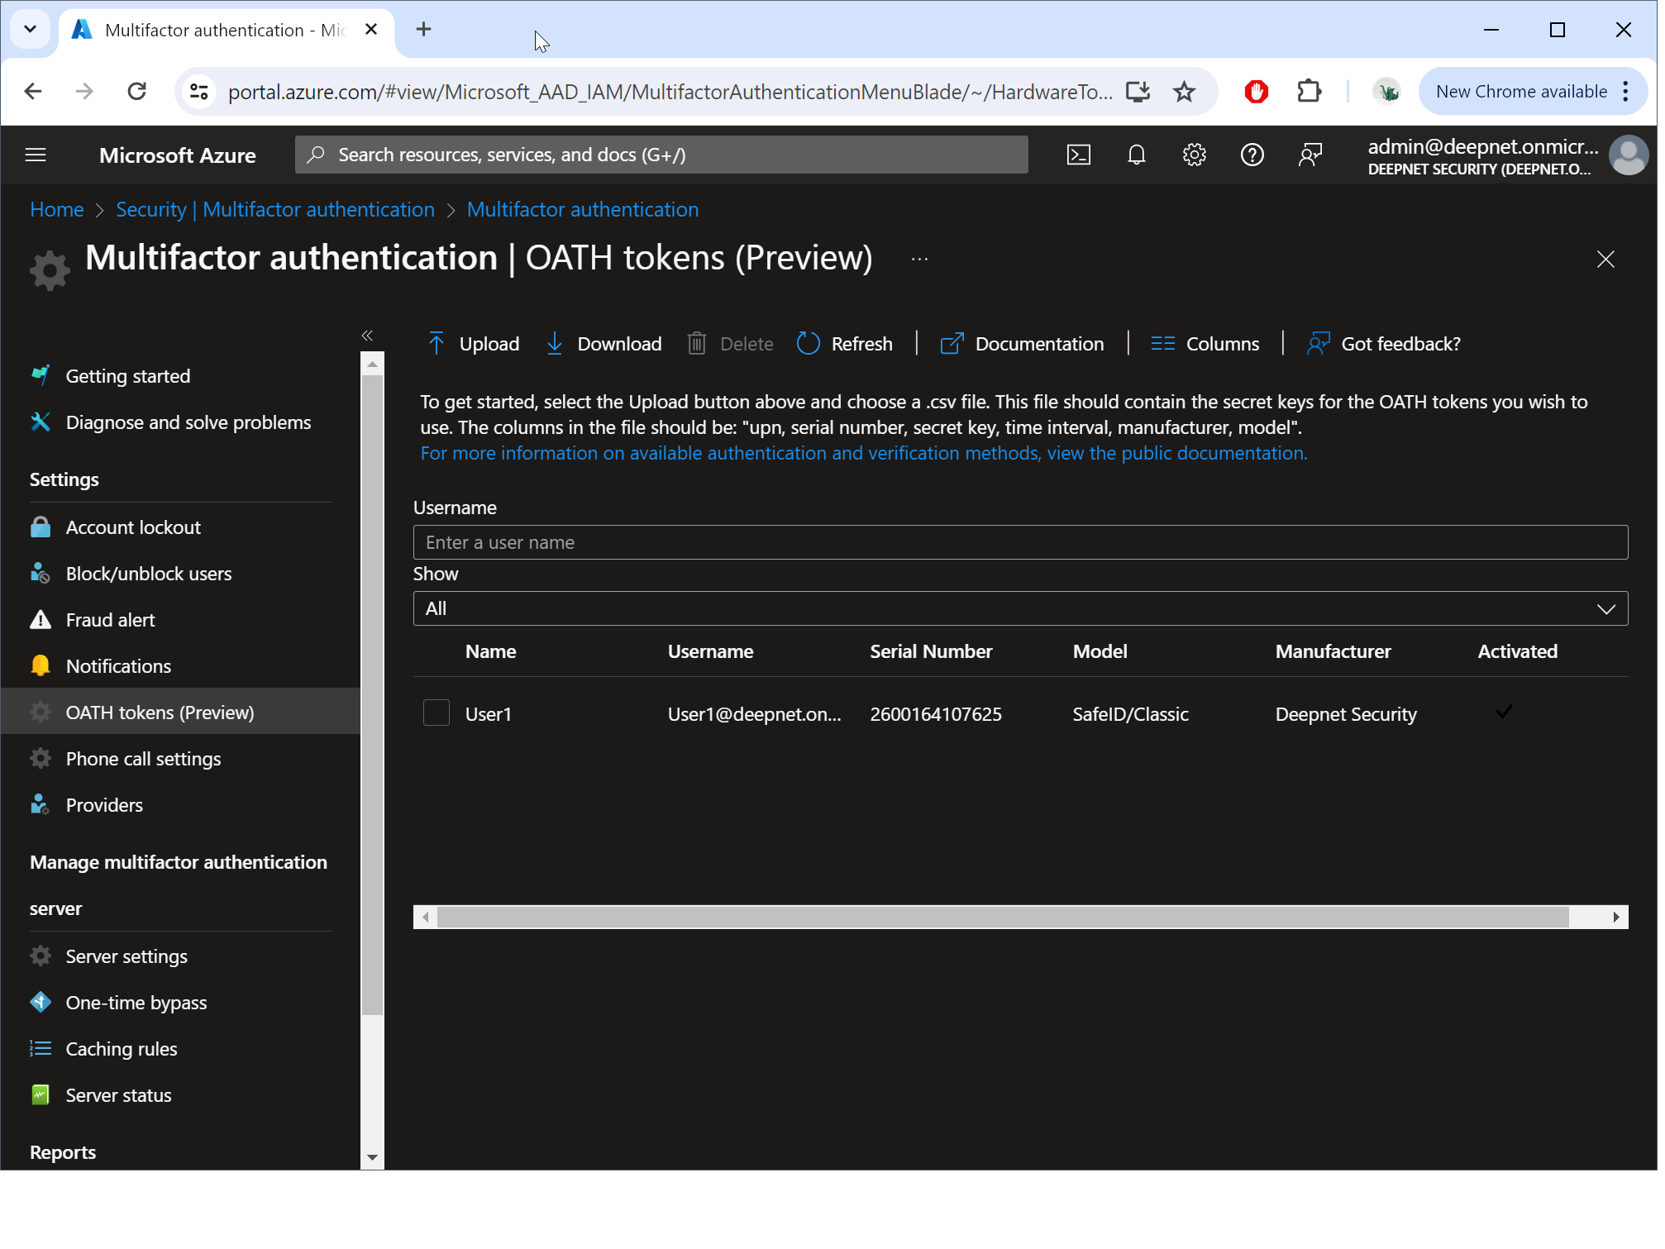Screen dimensions: 1665x1249
Task: Open Azure Cloud Shell icon
Action: point(1078,155)
